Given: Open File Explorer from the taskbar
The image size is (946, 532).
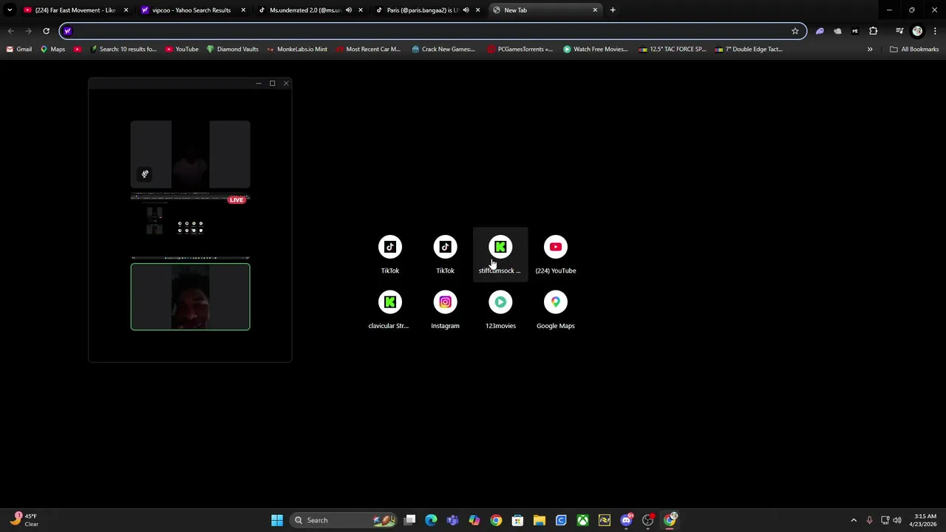Looking at the screenshot, I should pyautogui.click(x=539, y=520).
